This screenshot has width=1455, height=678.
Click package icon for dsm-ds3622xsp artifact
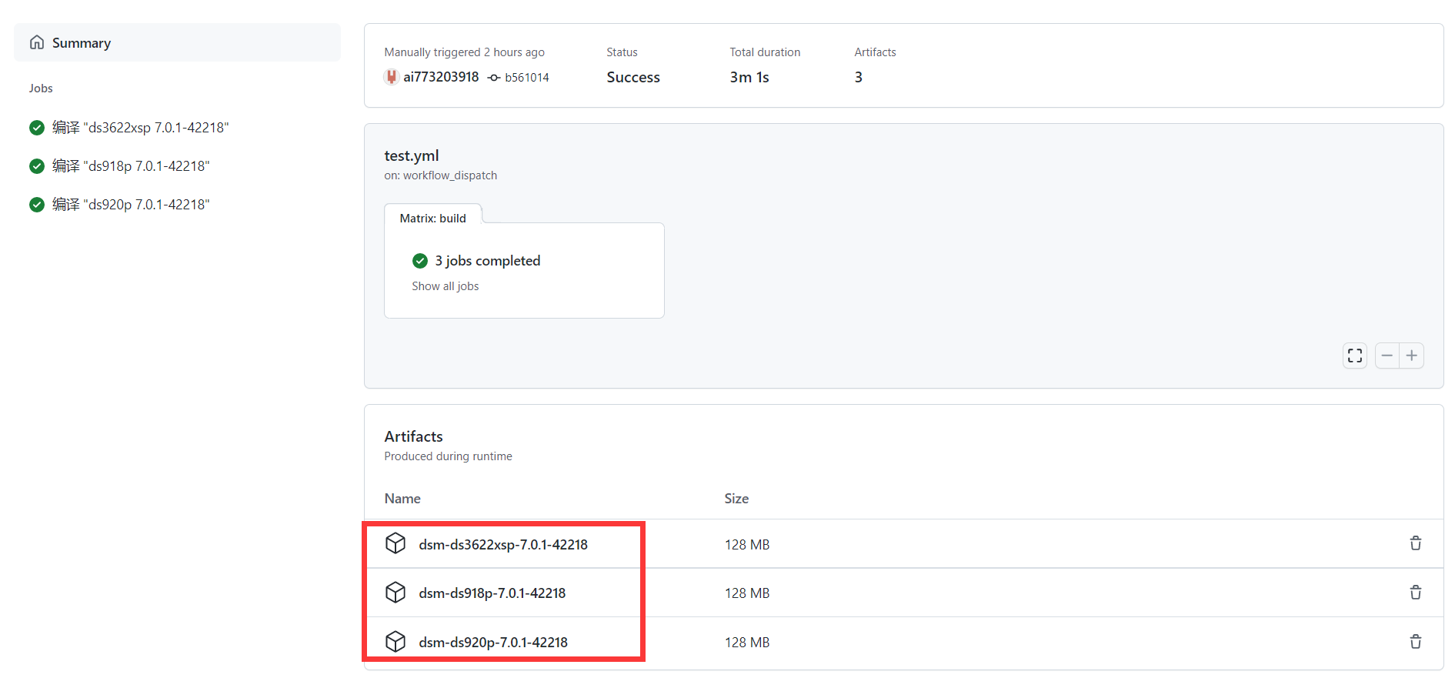tap(395, 543)
